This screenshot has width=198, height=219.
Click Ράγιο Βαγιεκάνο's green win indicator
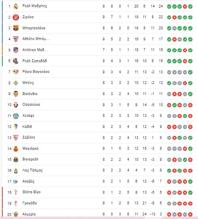coord(190,72)
